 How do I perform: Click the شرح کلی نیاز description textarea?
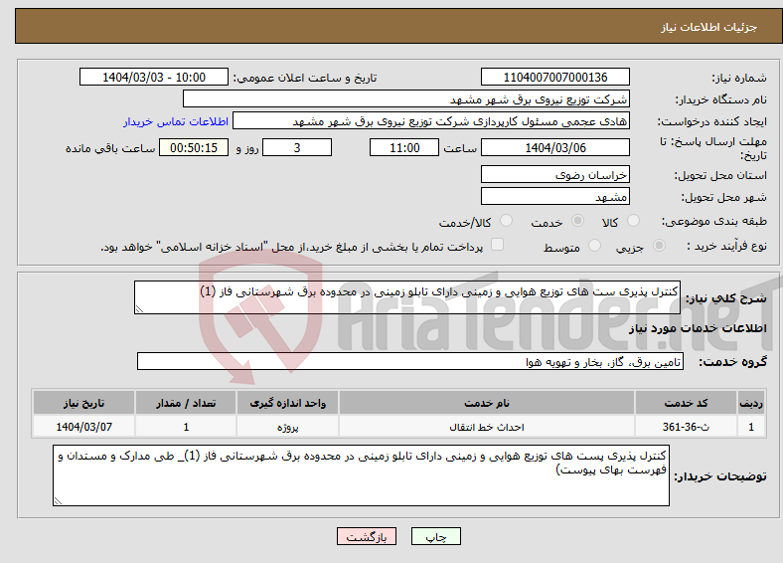407,297
